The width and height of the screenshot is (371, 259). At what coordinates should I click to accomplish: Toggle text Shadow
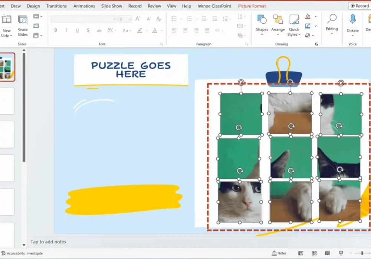pos(88,30)
